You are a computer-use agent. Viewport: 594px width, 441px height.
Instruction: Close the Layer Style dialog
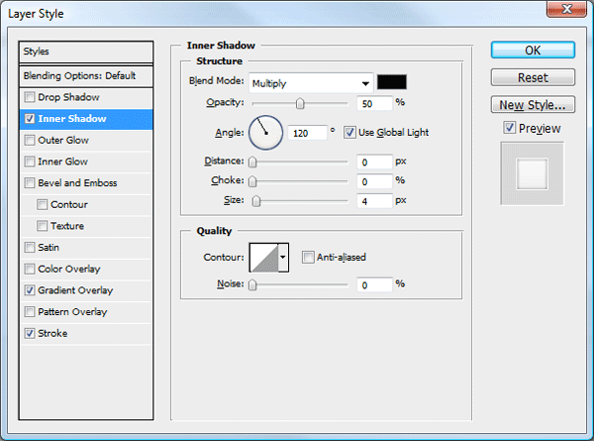(566, 9)
